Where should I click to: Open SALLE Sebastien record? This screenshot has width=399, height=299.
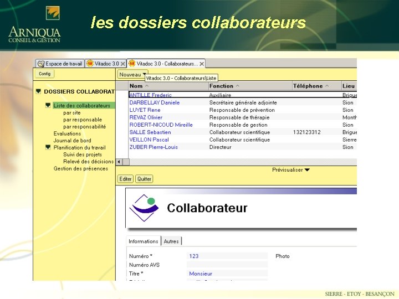pos(150,132)
